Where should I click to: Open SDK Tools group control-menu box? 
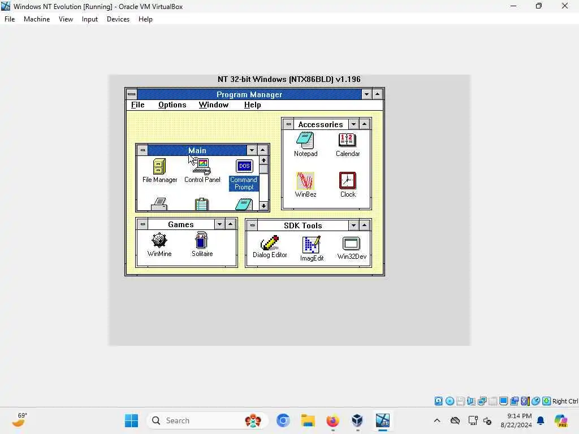tap(252, 225)
